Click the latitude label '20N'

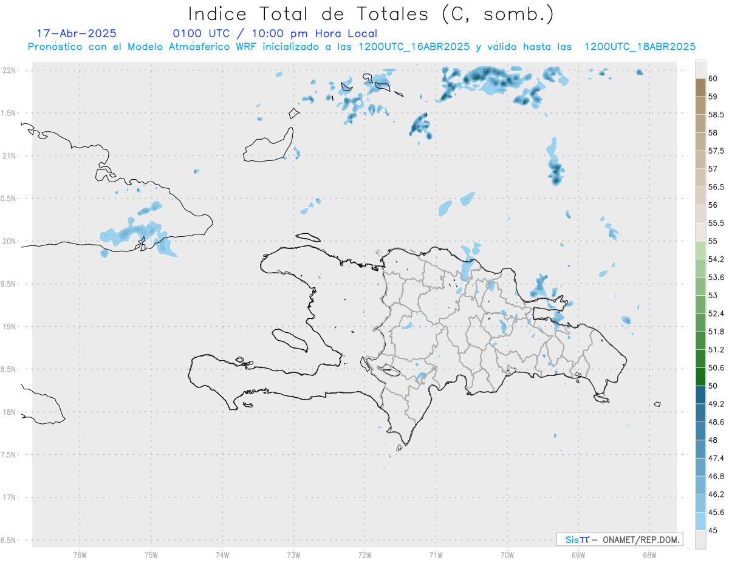(10, 241)
